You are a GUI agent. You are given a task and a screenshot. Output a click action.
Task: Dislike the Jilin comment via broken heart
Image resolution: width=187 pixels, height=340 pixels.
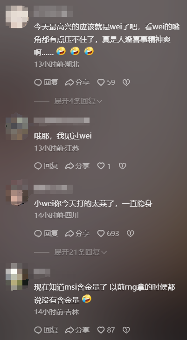coord(126,330)
